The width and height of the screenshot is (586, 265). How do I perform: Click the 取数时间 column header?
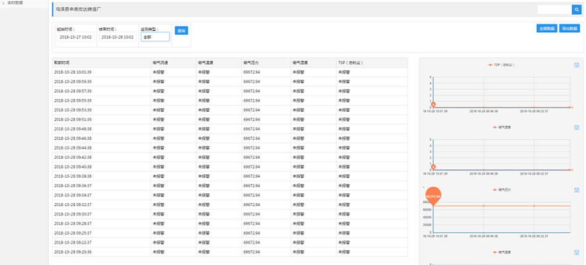pos(62,62)
